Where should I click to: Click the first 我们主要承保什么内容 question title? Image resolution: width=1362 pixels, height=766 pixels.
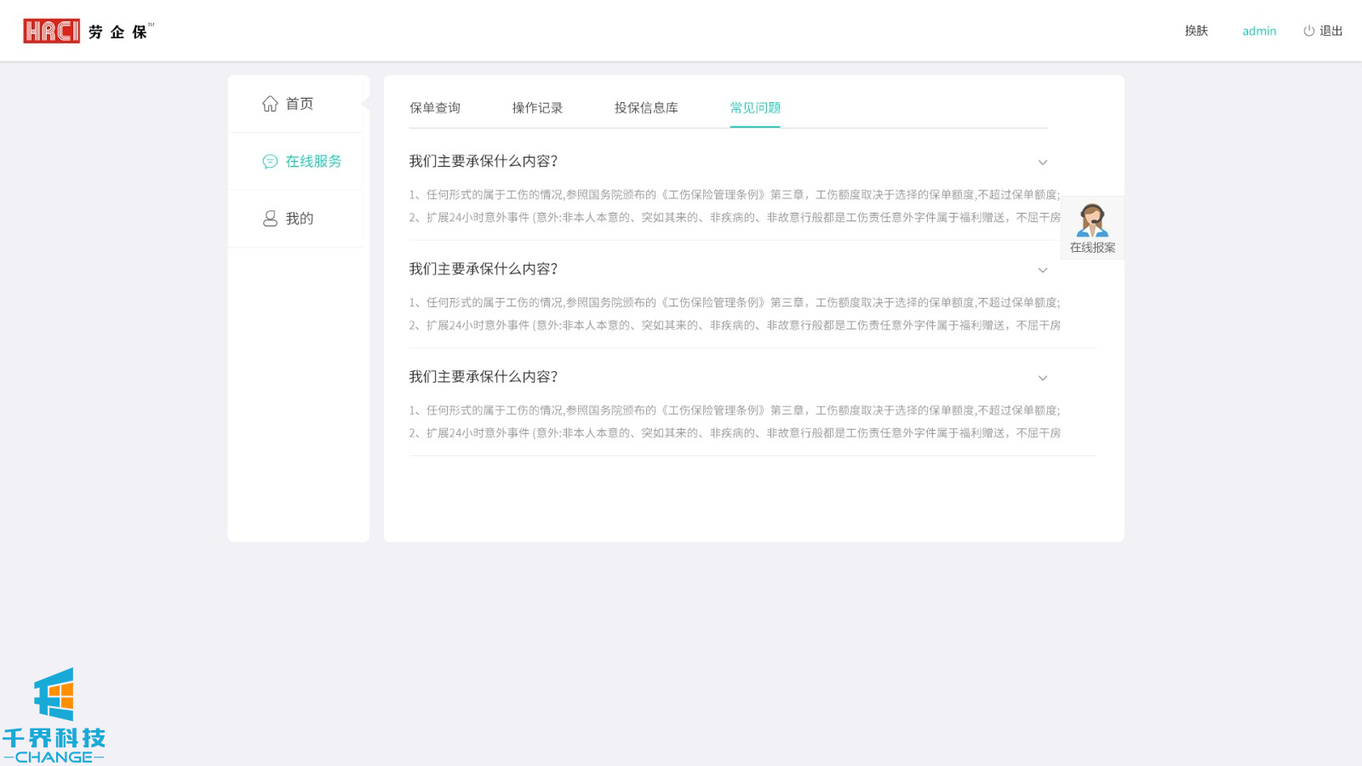(x=483, y=162)
